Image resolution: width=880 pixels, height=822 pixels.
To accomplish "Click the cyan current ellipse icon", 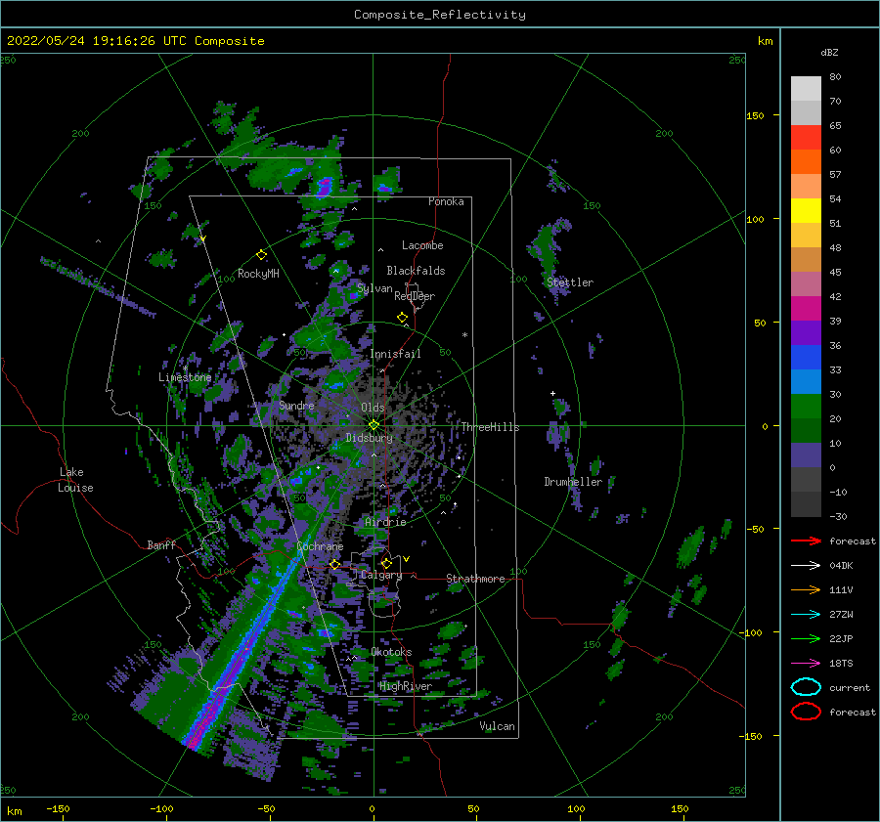I will [x=806, y=687].
